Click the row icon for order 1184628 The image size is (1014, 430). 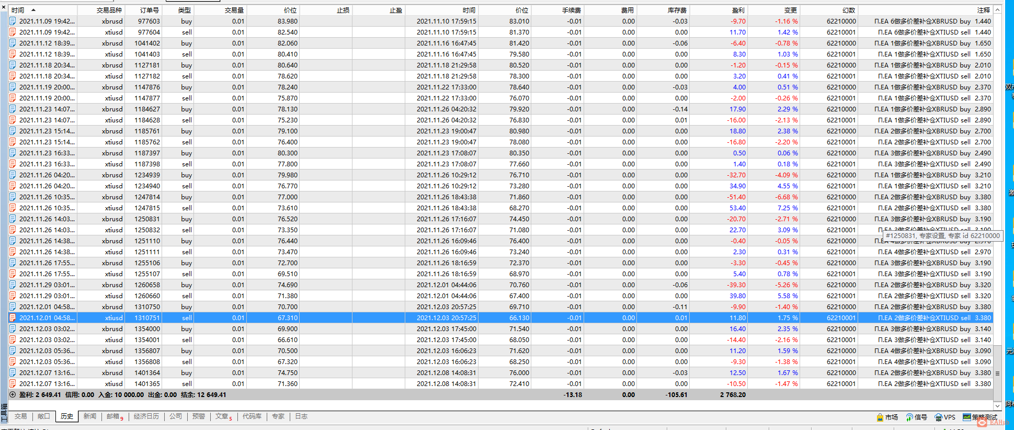pos(13,120)
